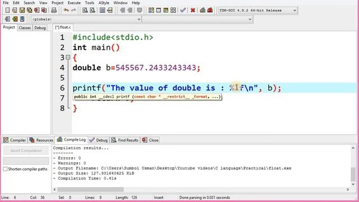The height and width of the screenshot is (202, 359).
Task: Open the Window menu
Action: coord(121,3)
